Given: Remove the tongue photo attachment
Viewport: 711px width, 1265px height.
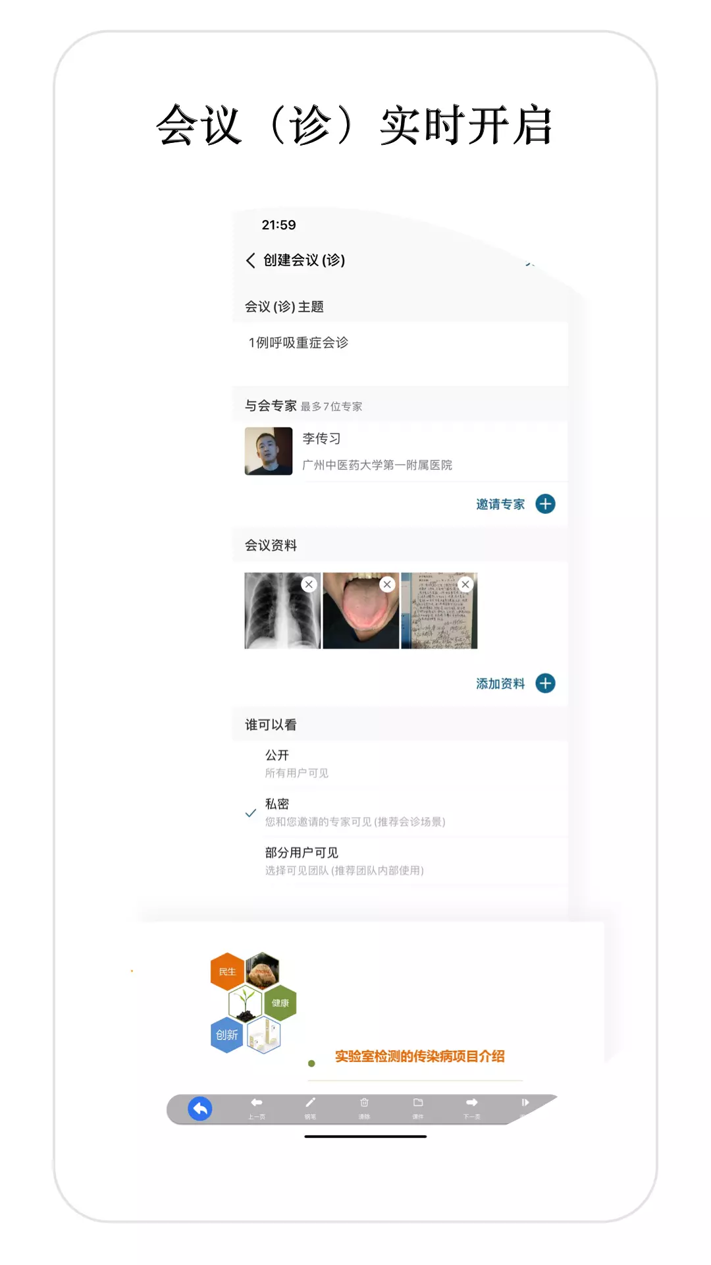Looking at the screenshot, I should tap(387, 584).
